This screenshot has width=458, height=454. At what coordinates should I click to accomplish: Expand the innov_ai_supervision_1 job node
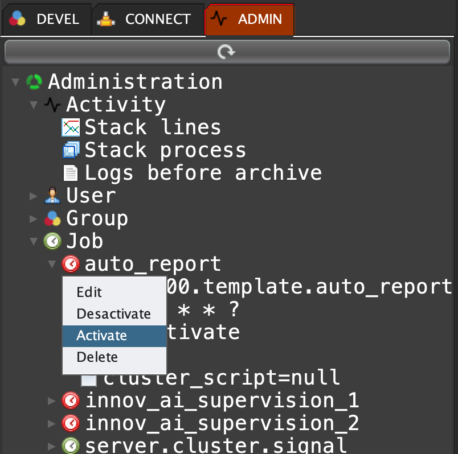(x=52, y=401)
